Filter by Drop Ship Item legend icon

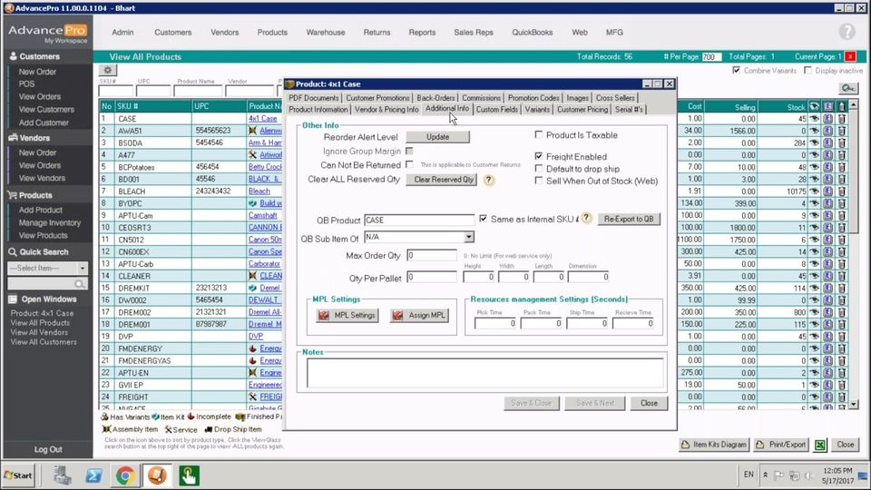209,429
